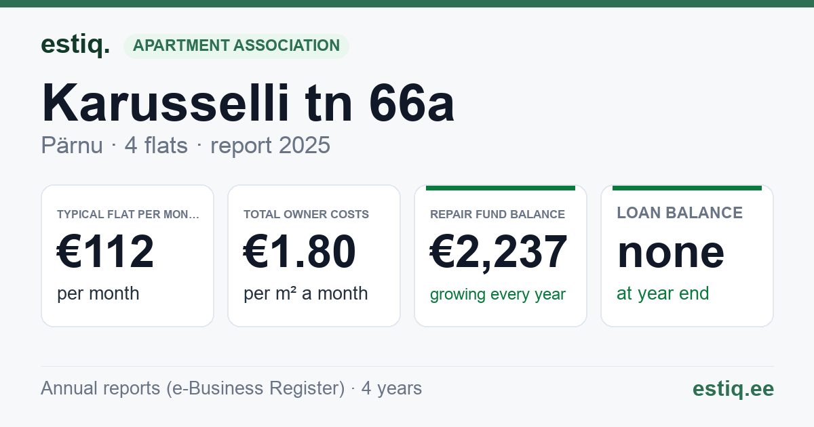This screenshot has height=427, width=814.
Task: Select the APARTMENT ASSOCIATION badge
Action: (236, 46)
